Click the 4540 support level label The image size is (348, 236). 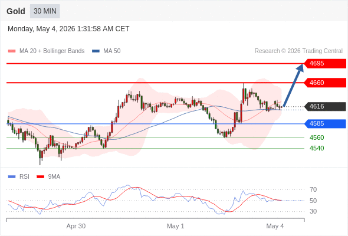[x=317, y=148]
